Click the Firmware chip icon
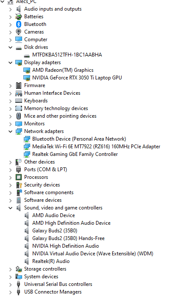Screen dimensions: 175x308 pos(18,86)
